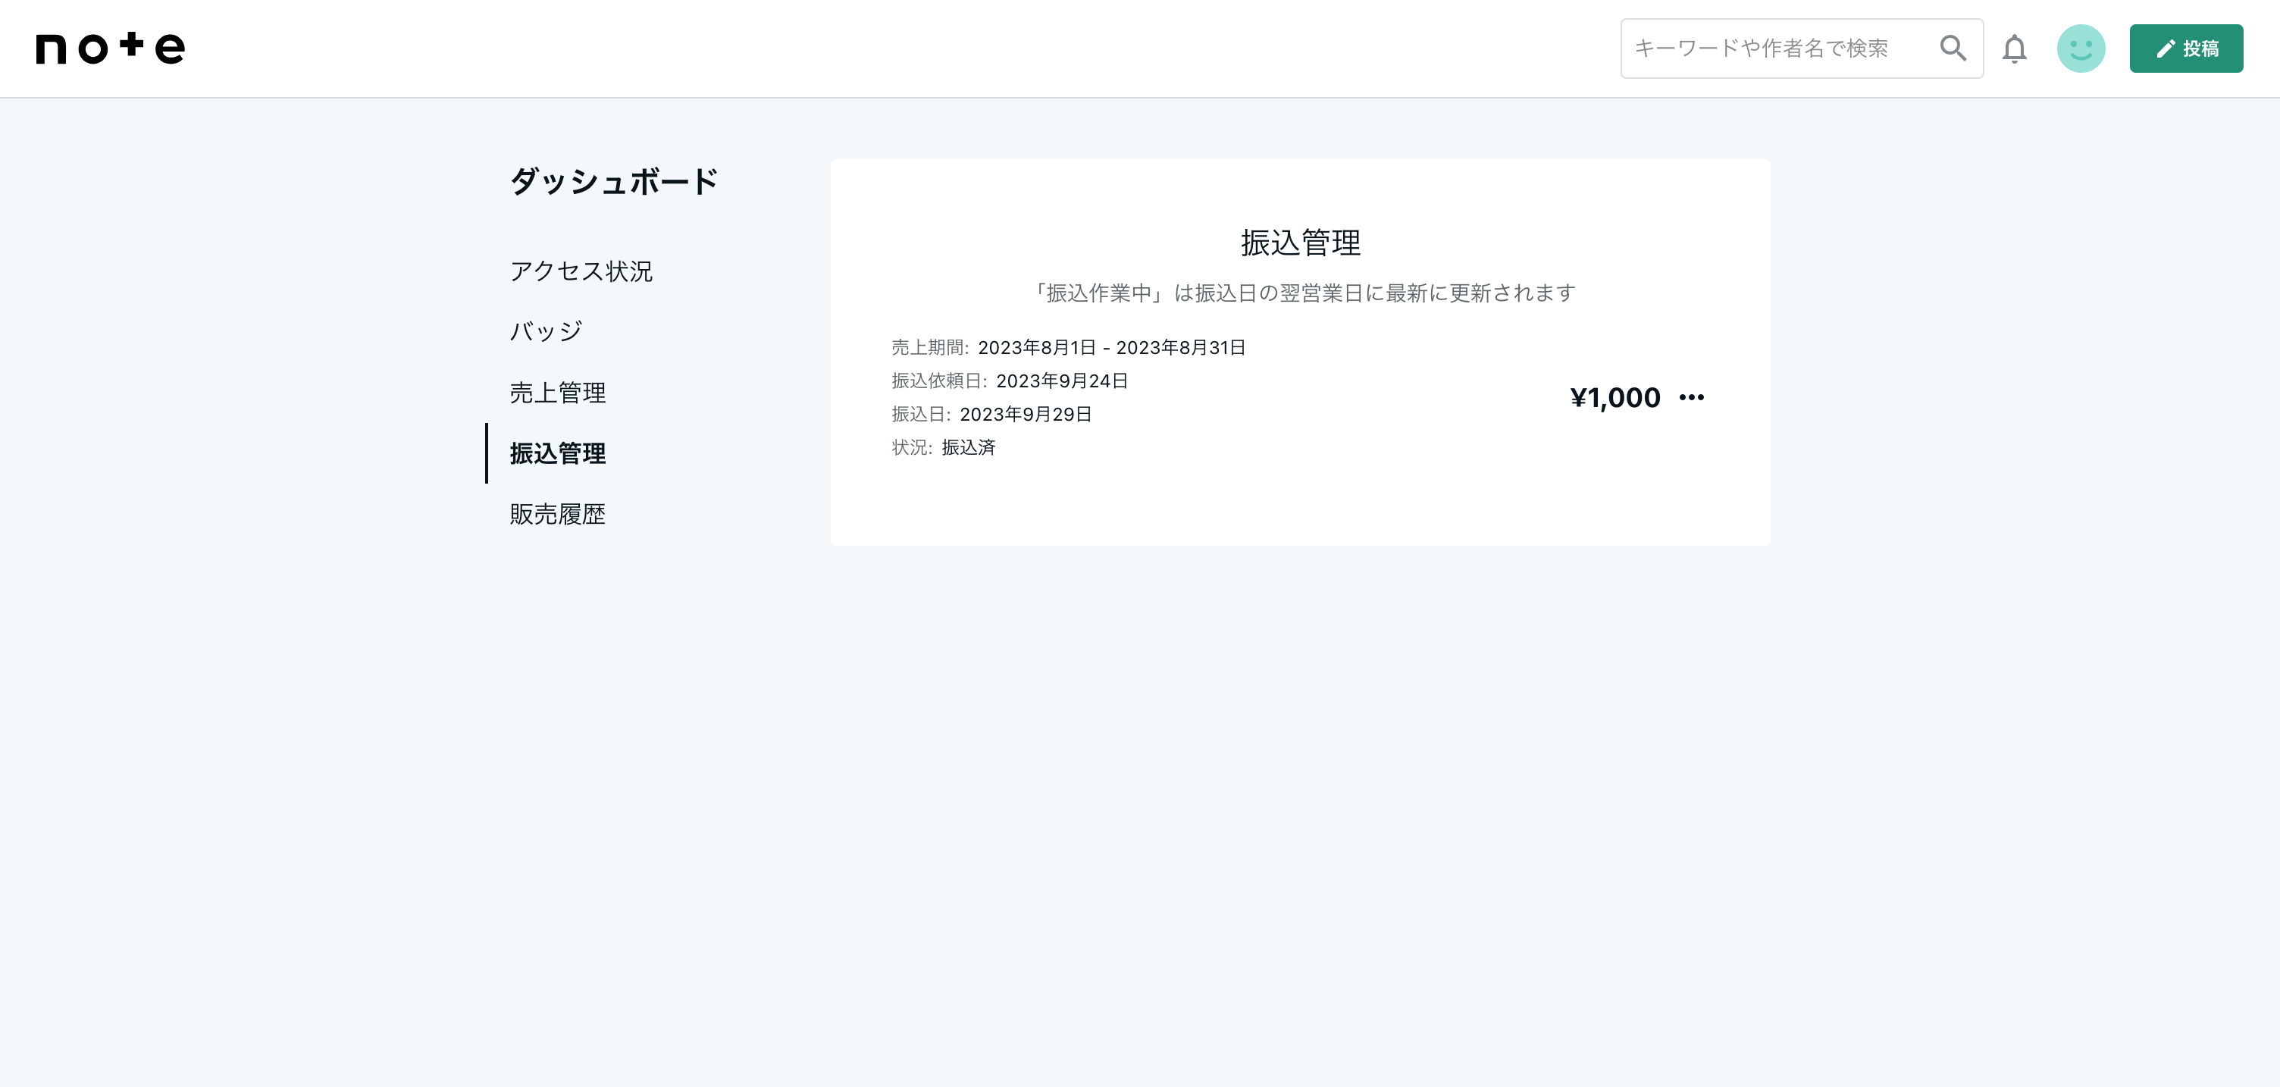Click the green 投稿 post button
Screen dimensions: 2280x1087
pos(2186,49)
